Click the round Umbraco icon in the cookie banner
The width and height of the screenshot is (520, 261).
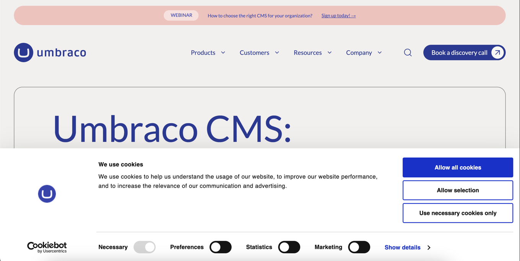pyautogui.click(x=47, y=194)
